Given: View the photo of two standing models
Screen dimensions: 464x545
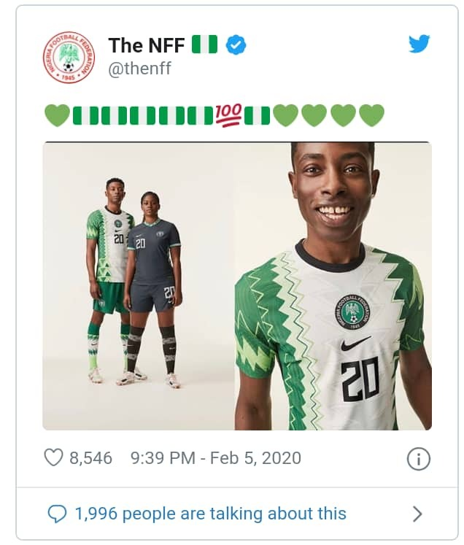Looking at the screenshot, I should (139, 286).
